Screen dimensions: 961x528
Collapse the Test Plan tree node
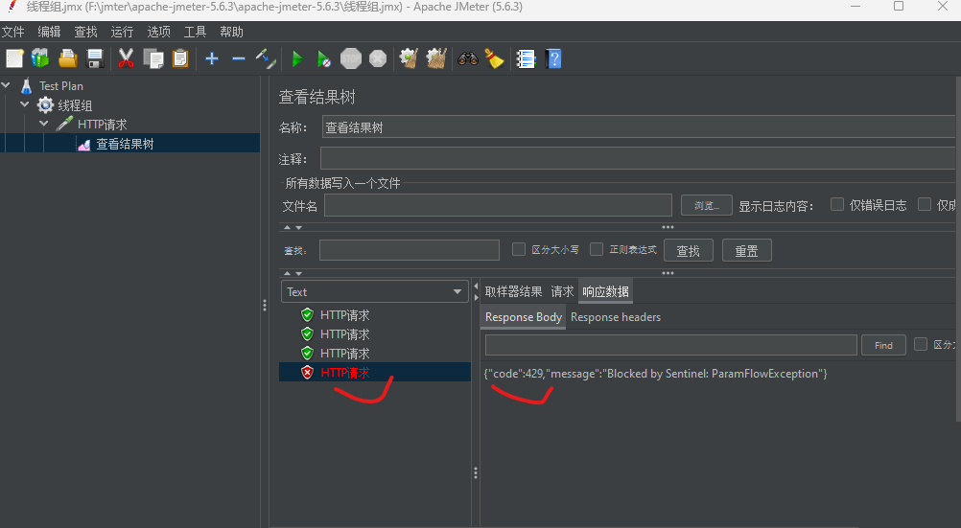coord(6,85)
